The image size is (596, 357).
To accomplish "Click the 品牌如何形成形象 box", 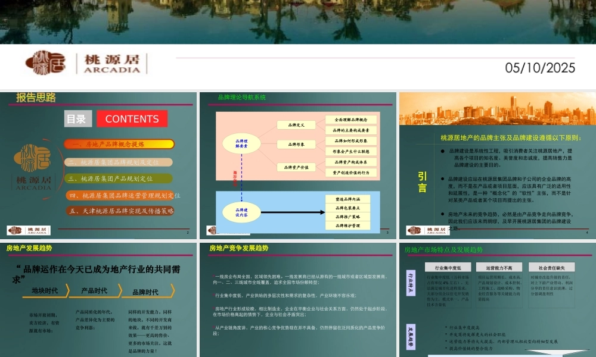I will pos(351,141).
